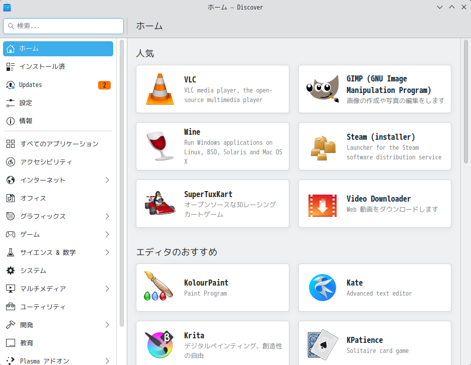Open the GIMP app title

(388, 84)
